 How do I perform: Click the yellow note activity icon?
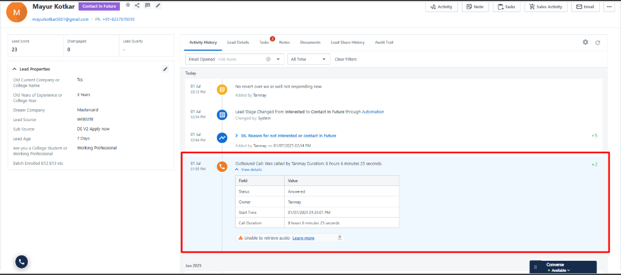(x=222, y=89)
